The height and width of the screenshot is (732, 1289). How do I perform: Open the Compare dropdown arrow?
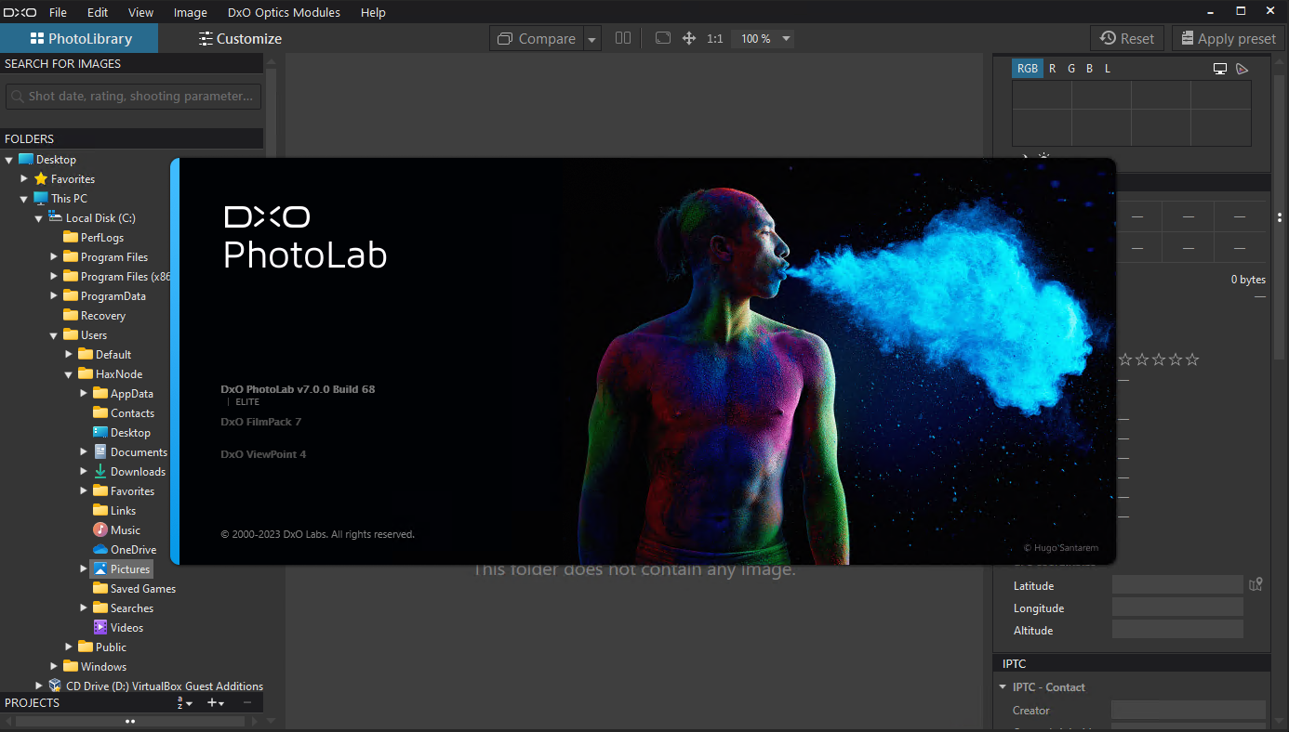tap(592, 39)
